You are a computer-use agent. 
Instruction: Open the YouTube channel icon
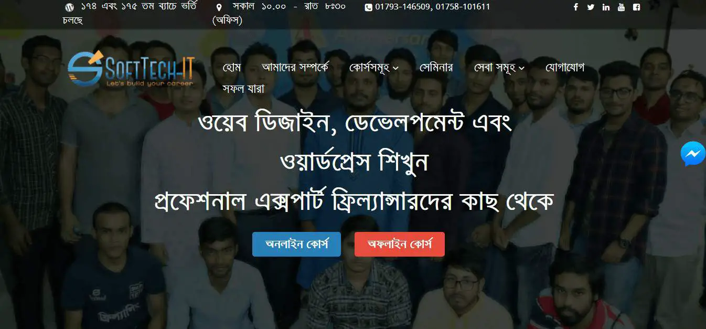click(x=622, y=7)
